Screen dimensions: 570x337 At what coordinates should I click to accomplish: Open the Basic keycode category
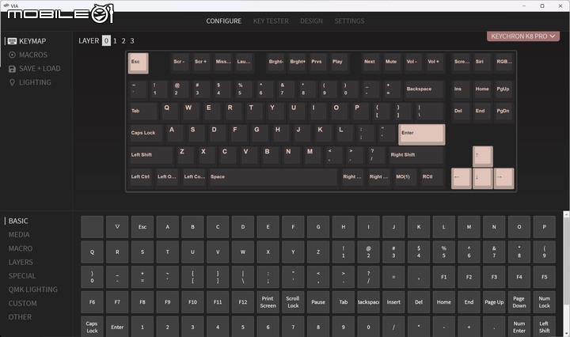tap(18, 222)
